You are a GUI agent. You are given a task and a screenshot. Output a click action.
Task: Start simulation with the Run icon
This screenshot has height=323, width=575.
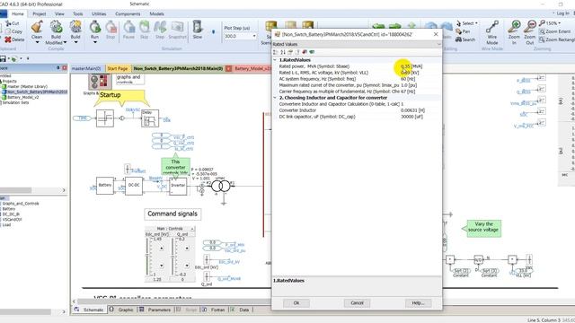94,27
